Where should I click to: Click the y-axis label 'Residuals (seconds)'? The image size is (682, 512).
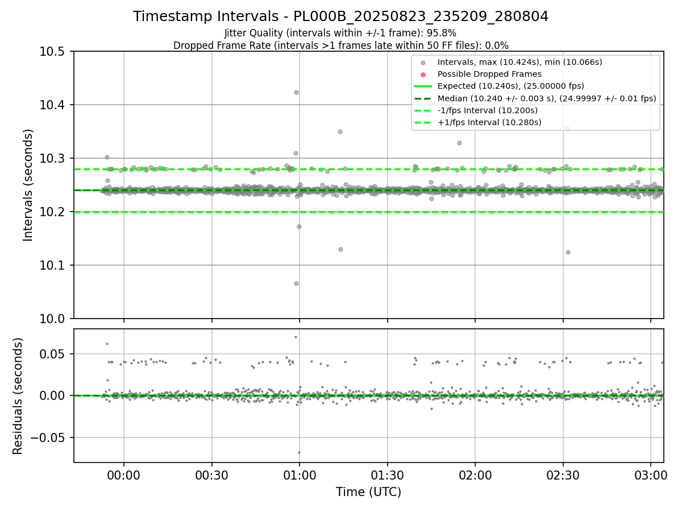pos(18,396)
